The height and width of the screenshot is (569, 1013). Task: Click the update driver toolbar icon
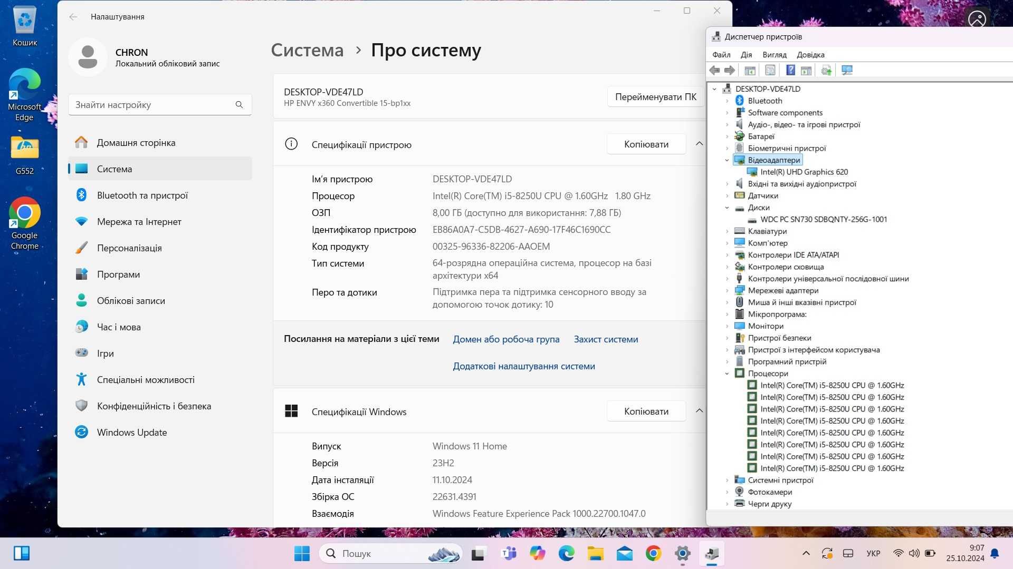point(826,70)
